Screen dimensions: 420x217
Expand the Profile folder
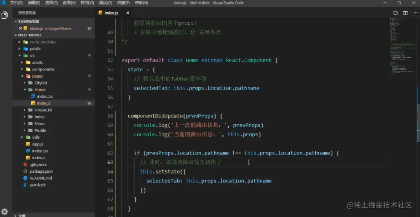54,130
